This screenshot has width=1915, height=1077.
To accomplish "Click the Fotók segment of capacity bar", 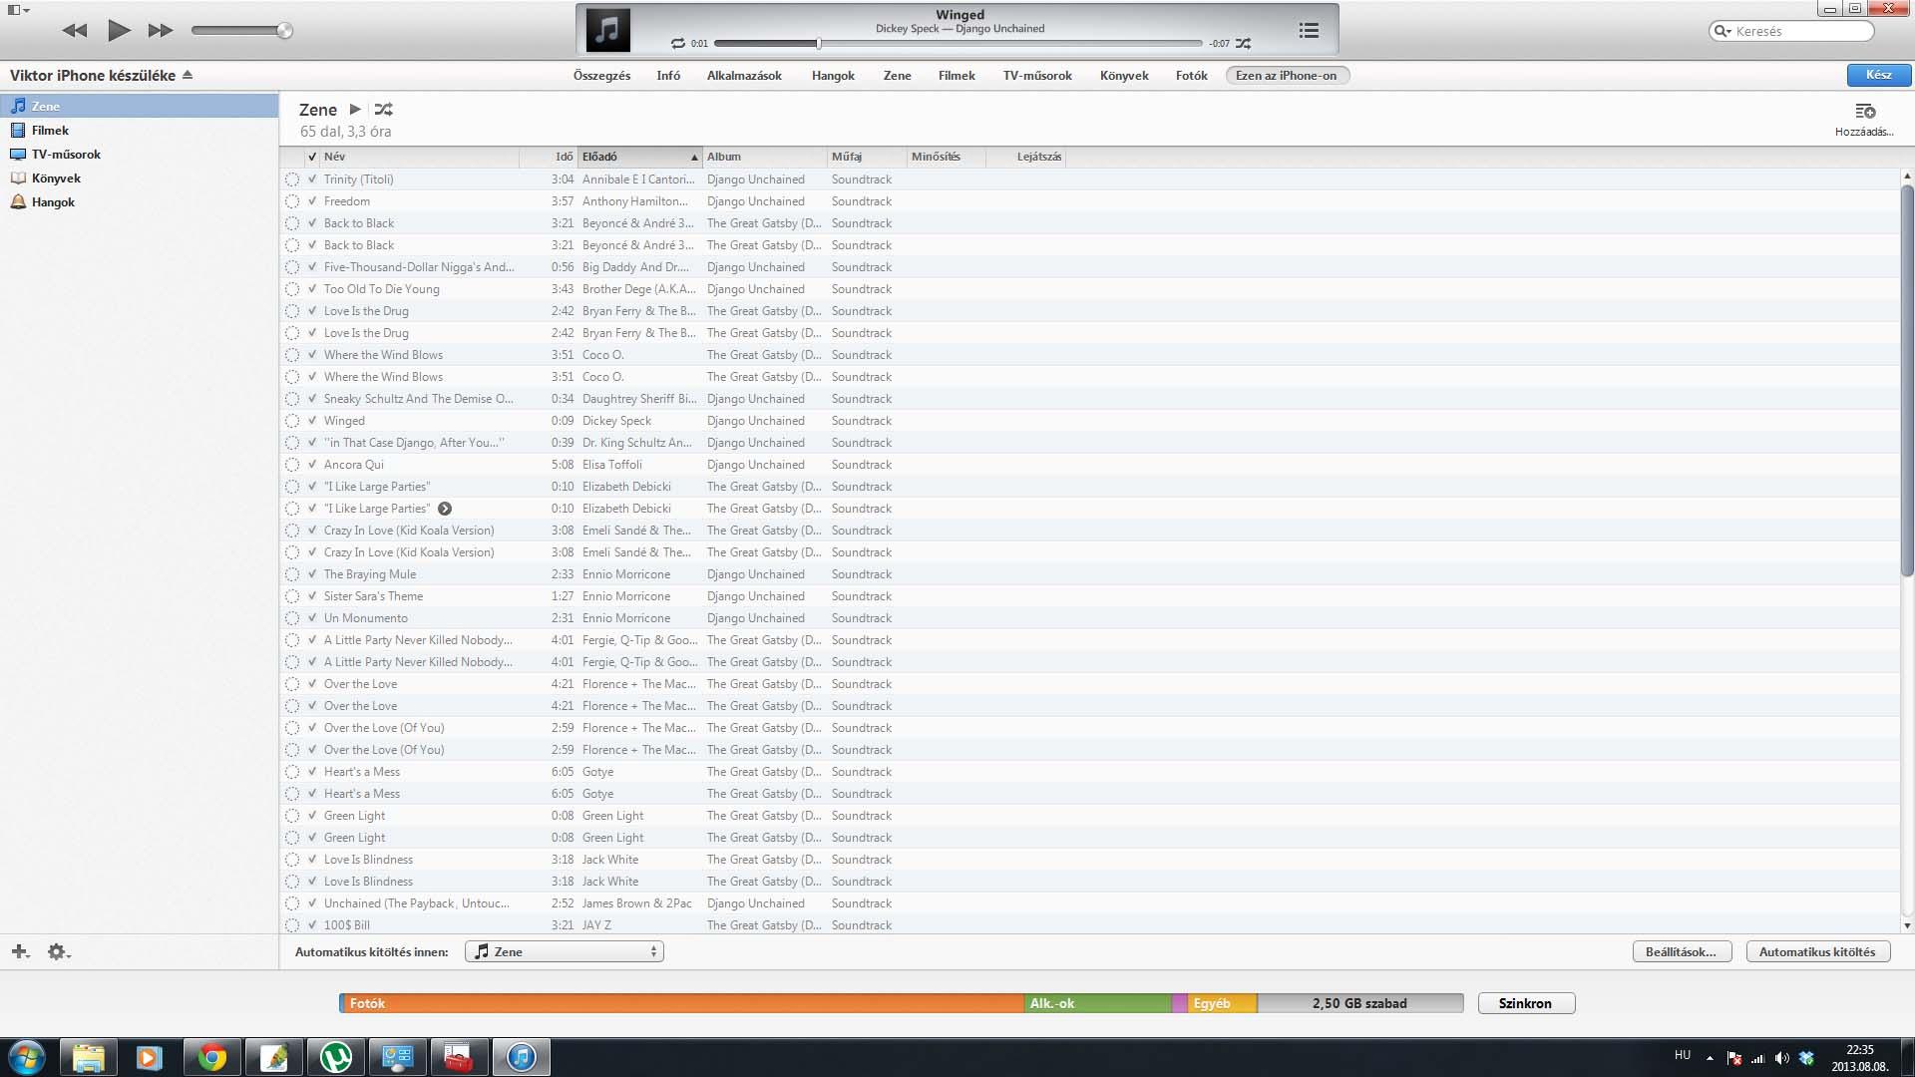I will coord(682,1003).
